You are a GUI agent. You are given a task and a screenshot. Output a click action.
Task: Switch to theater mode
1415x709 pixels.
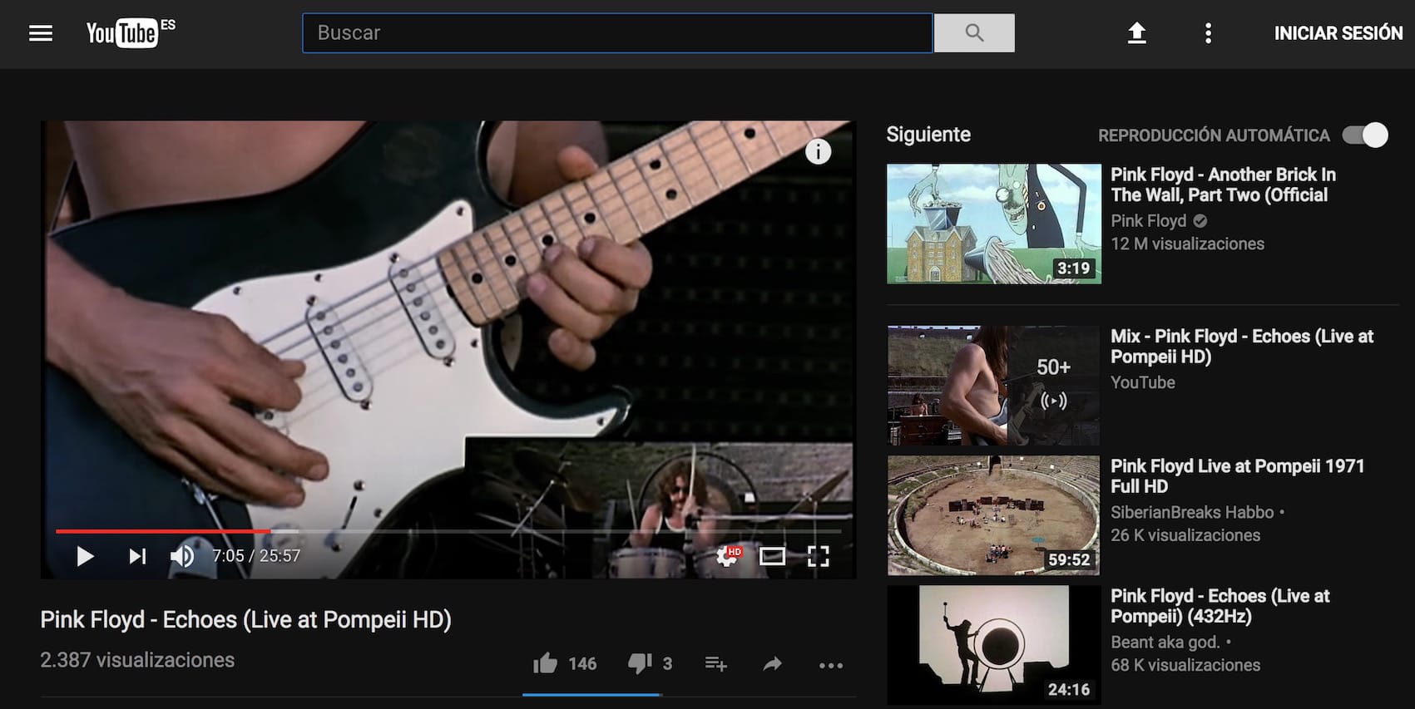pos(772,556)
